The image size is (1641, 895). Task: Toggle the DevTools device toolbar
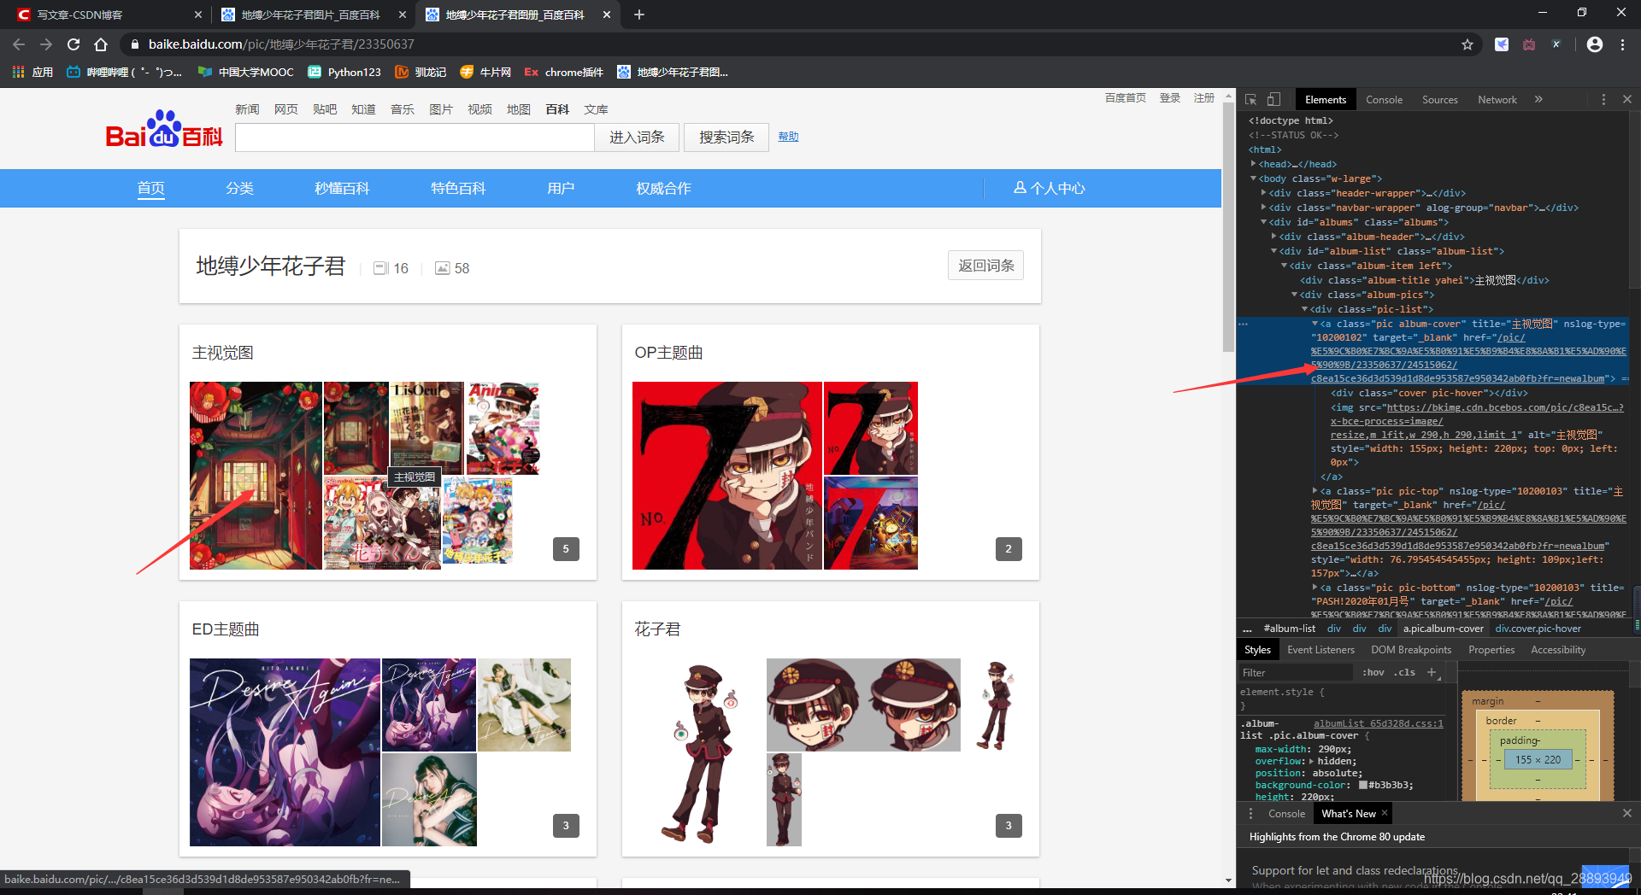click(1273, 99)
